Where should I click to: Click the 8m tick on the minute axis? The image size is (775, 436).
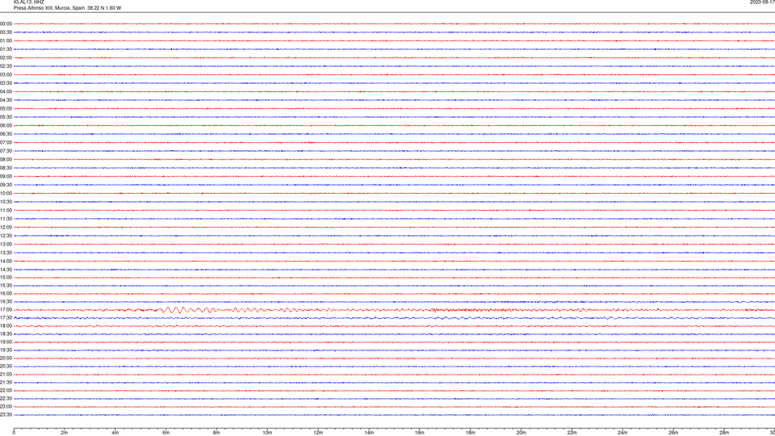tap(216, 433)
